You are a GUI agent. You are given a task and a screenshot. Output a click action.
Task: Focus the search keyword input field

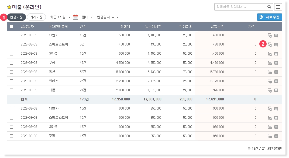click(240, 7)
